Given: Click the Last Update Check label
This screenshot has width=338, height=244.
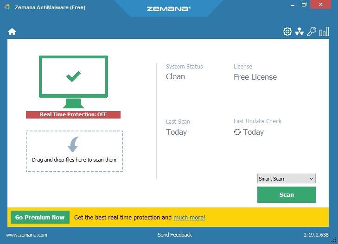Looking at the screenshot, I should click(x=258, y=121).
